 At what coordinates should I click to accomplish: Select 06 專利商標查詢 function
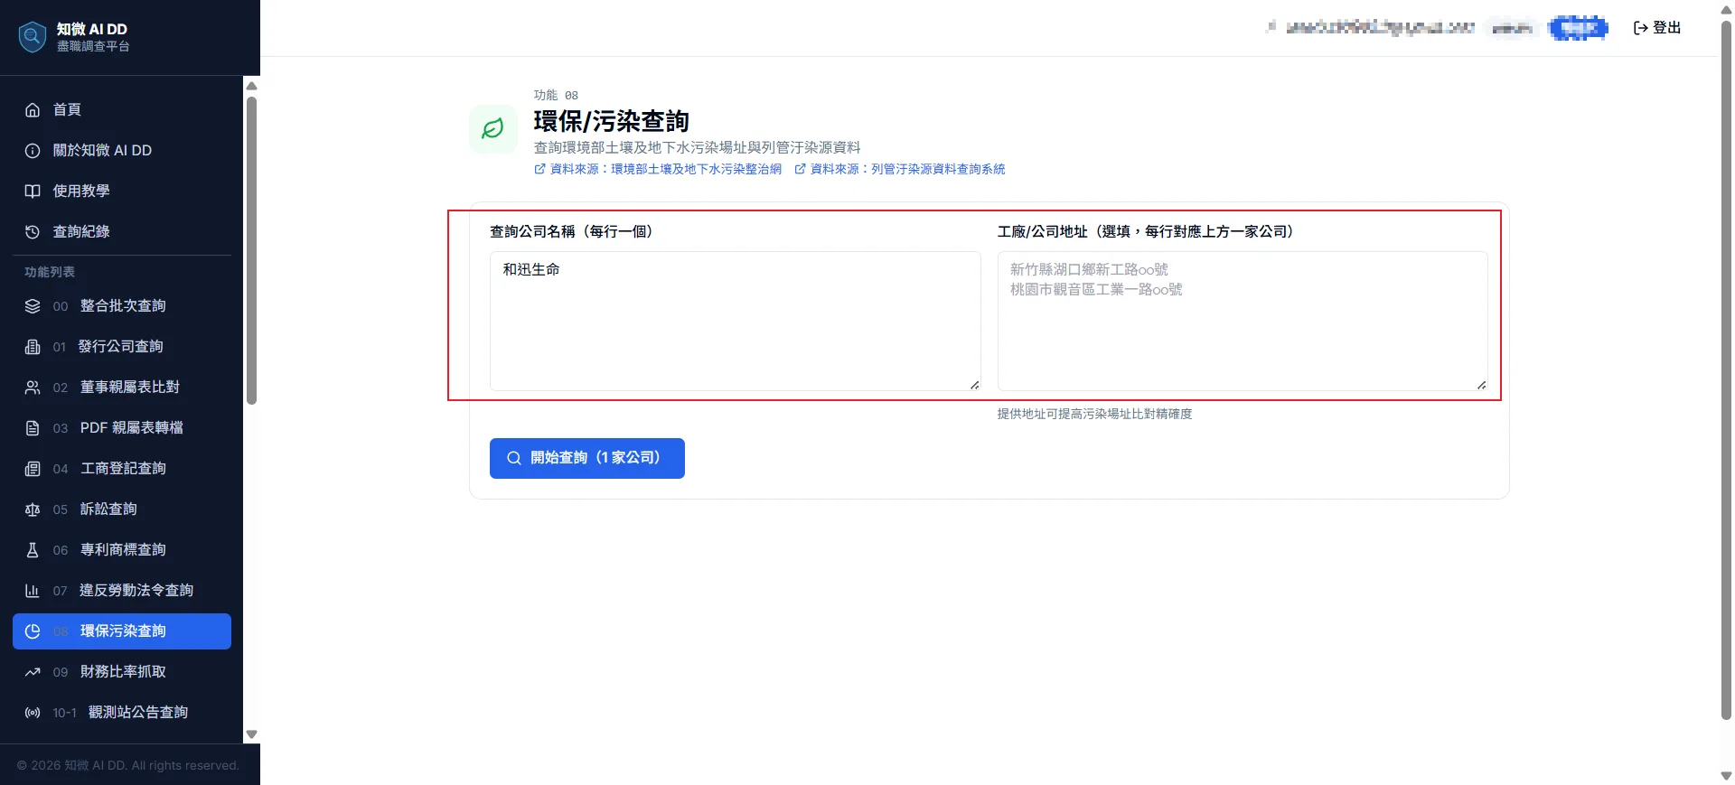pyautogui.click(x=122, y=550)
